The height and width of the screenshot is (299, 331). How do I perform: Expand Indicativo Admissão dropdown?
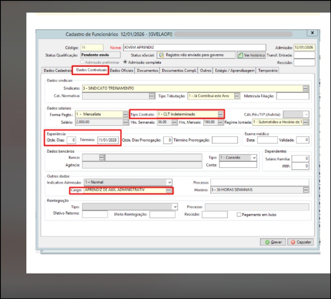pyautogui.click(x=169, y=182)
